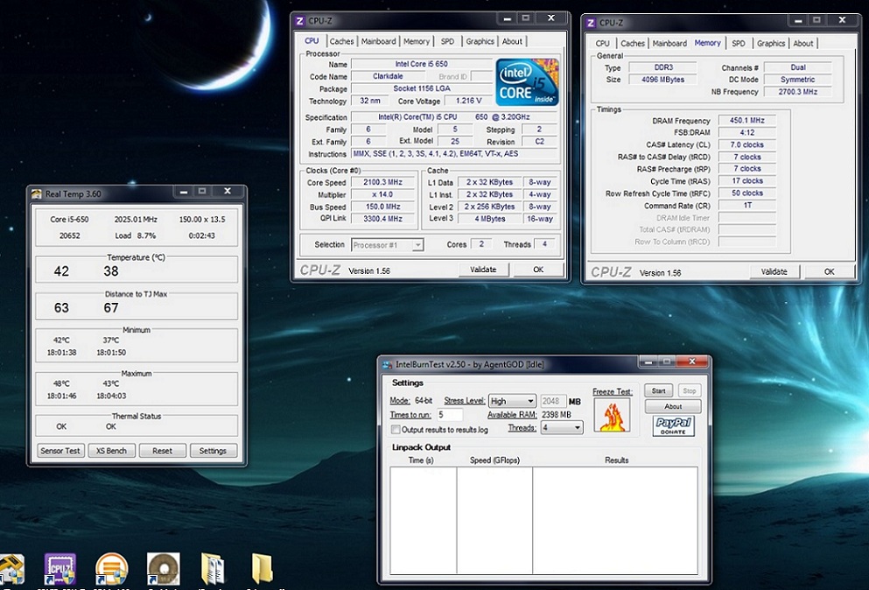The width and height of the screenshot is (869, 590).
Task: Switch to CPU tab in CPU-Z Memory window
Action: [x=602, y=43]
